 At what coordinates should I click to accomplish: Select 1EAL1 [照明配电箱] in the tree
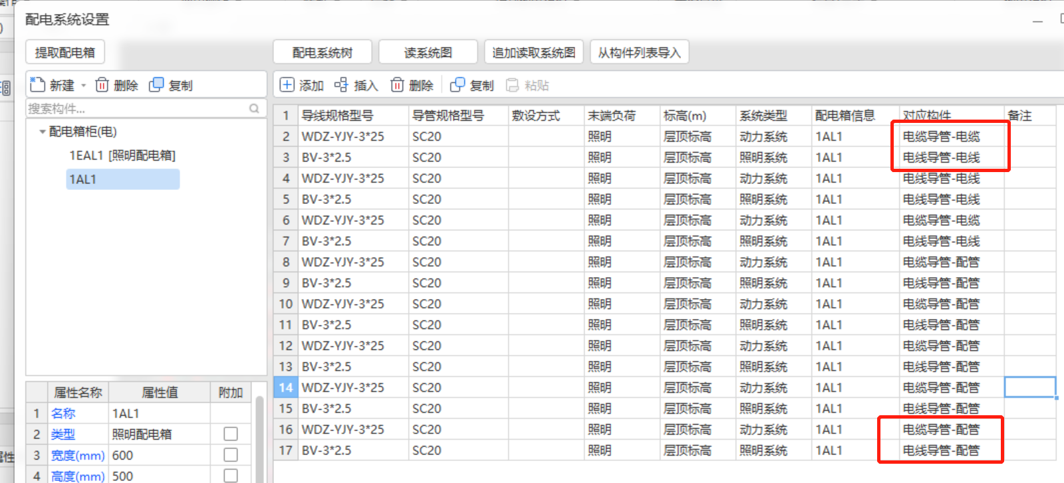pos(122,155)
